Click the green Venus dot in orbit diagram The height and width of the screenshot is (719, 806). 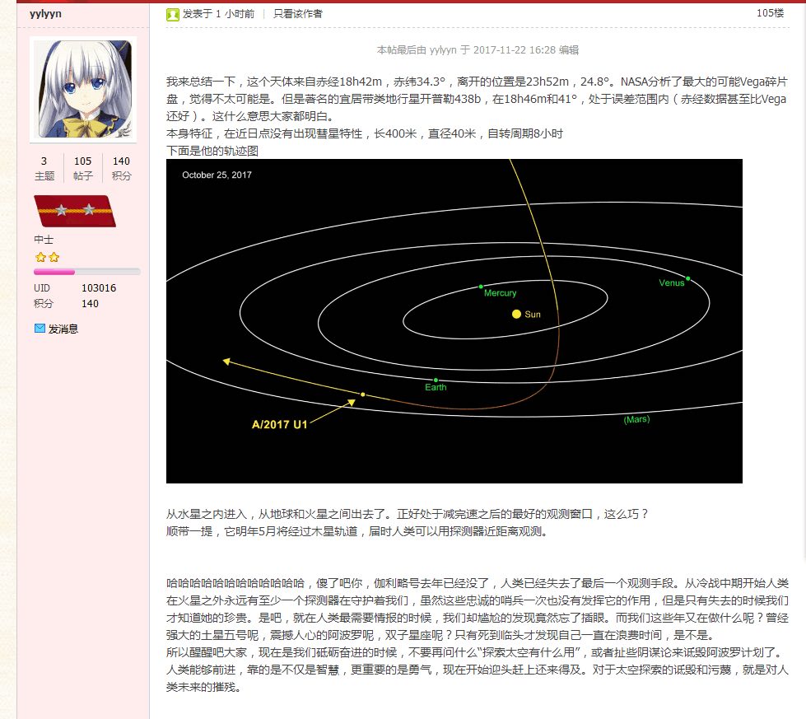[687, 278]
